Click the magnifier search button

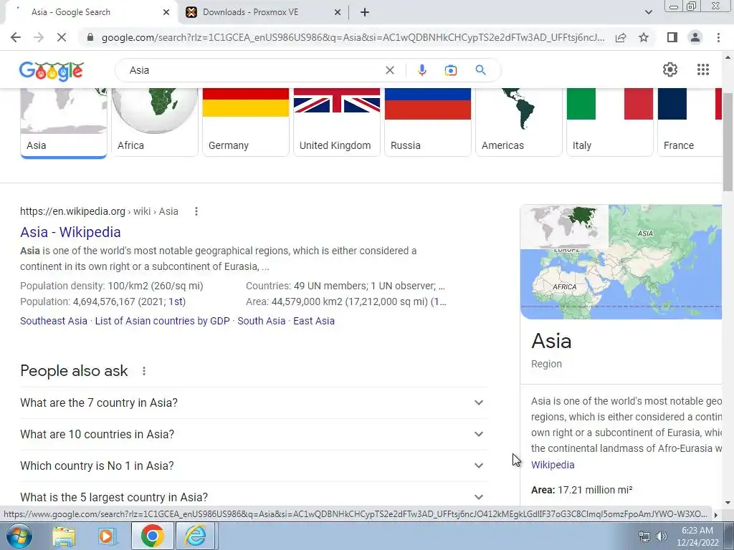tap(480, 70)
